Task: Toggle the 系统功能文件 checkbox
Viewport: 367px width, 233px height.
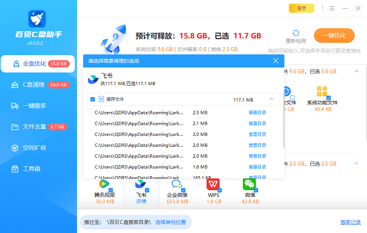Action: (328, 98)
